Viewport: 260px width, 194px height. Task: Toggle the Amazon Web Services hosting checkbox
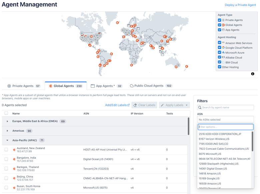220,43
